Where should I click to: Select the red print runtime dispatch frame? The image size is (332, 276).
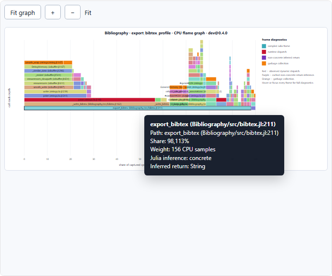point(90,100)
